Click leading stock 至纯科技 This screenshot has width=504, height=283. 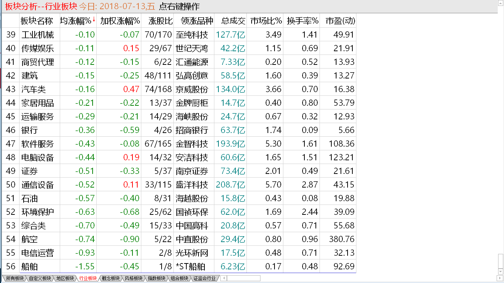click(192, 35)
